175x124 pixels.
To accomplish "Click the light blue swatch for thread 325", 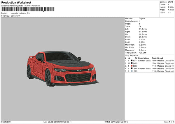I will click(x=132, y=71).
